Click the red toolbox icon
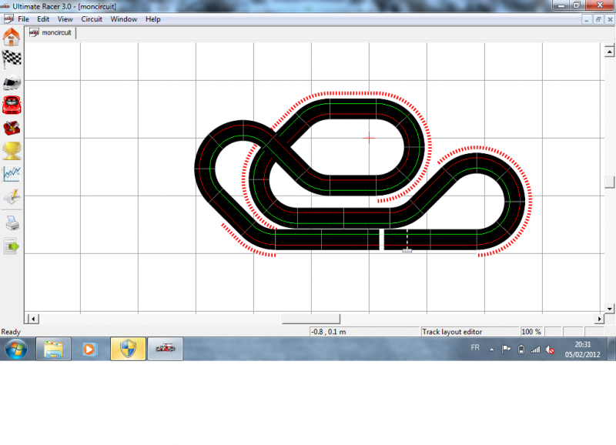616x445 pixels. [x=12, y=128]
